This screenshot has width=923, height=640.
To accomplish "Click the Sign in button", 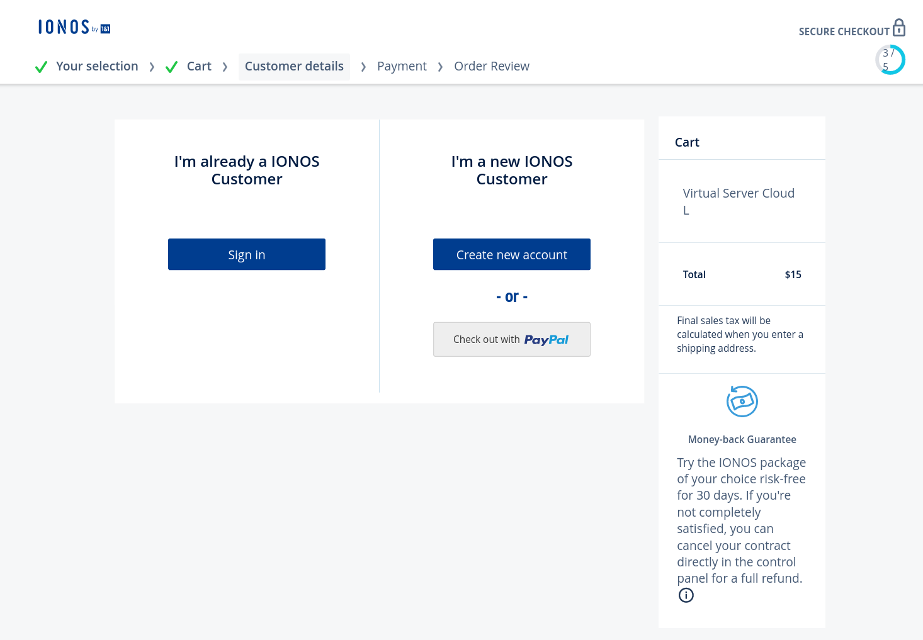I will [x=247, y=254].
